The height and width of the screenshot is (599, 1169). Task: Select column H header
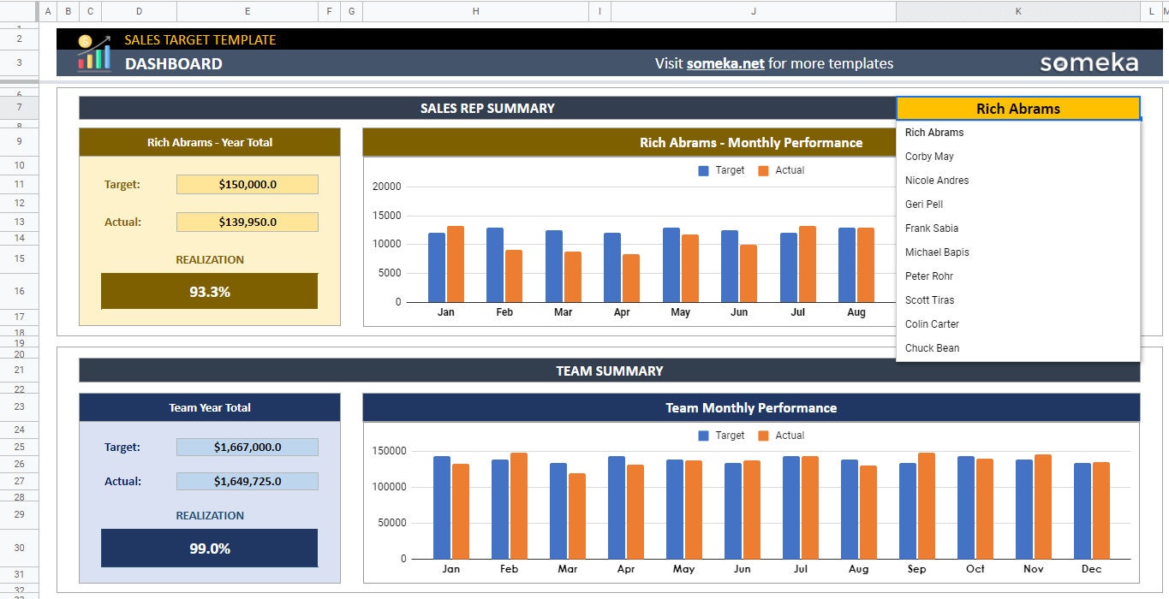pyautogui.click(x=474, y=11)
